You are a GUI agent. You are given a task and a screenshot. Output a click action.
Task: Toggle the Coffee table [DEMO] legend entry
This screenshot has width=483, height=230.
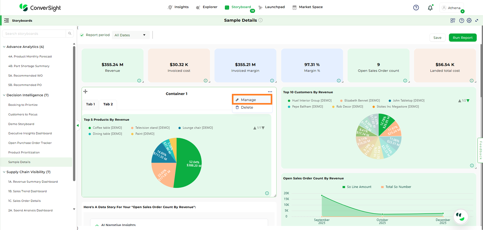point(105,128)
